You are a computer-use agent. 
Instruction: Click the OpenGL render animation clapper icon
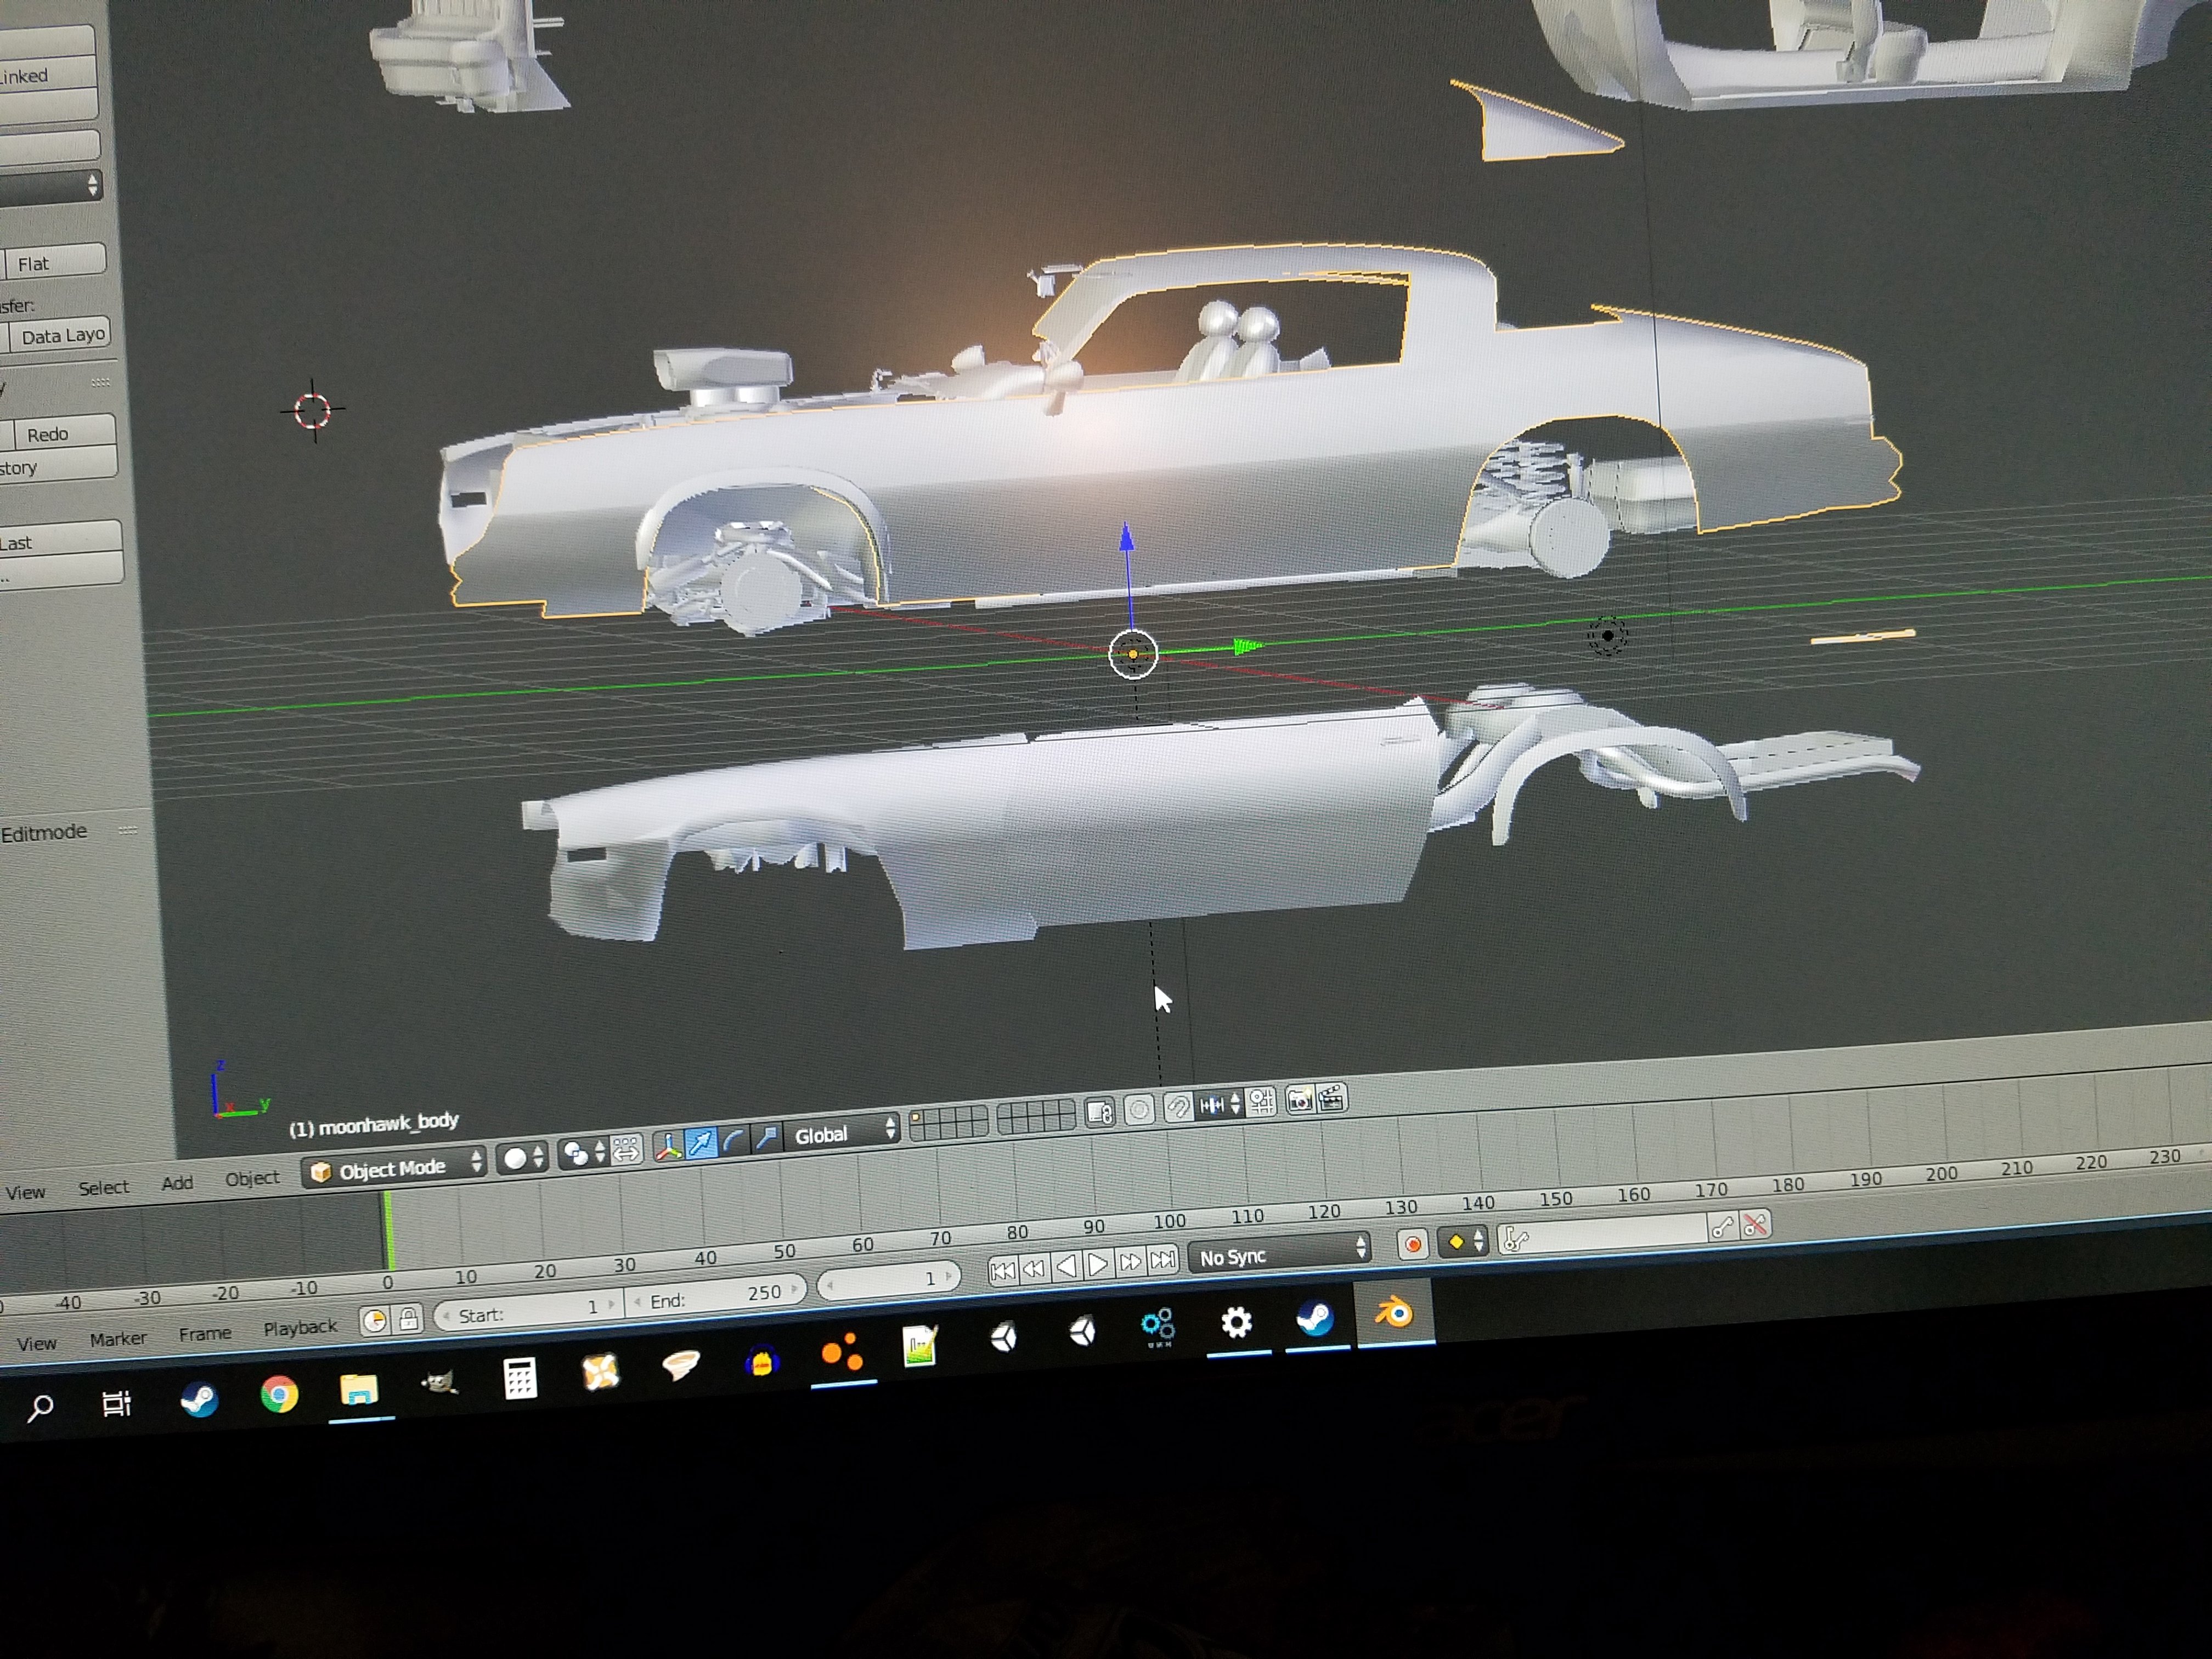click(x=1332, y=1098)
